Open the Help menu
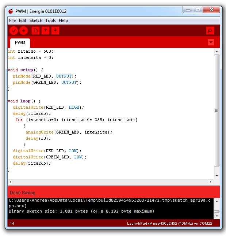The width and height of the screenshot is (226, 236). (x=63, y=20)
